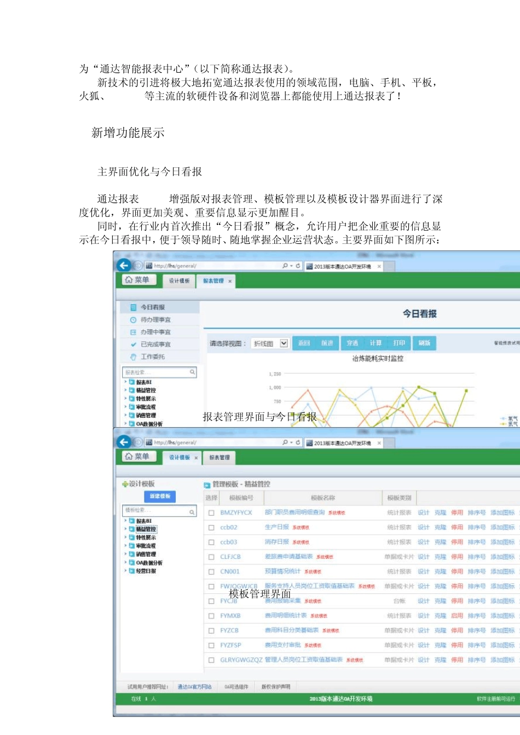Check the BMZYFYCX row checkbox
520x735 pixels.
click(211, 513)
